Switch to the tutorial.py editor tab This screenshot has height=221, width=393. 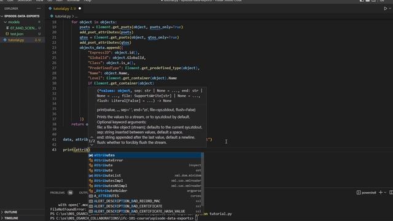tap(64, 9)
